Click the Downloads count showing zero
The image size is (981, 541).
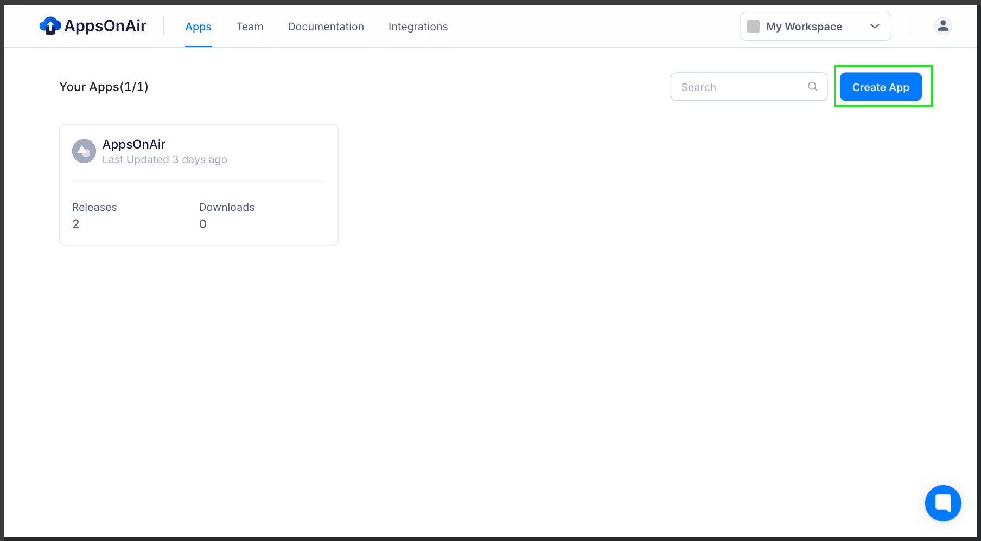coord(202,223)
